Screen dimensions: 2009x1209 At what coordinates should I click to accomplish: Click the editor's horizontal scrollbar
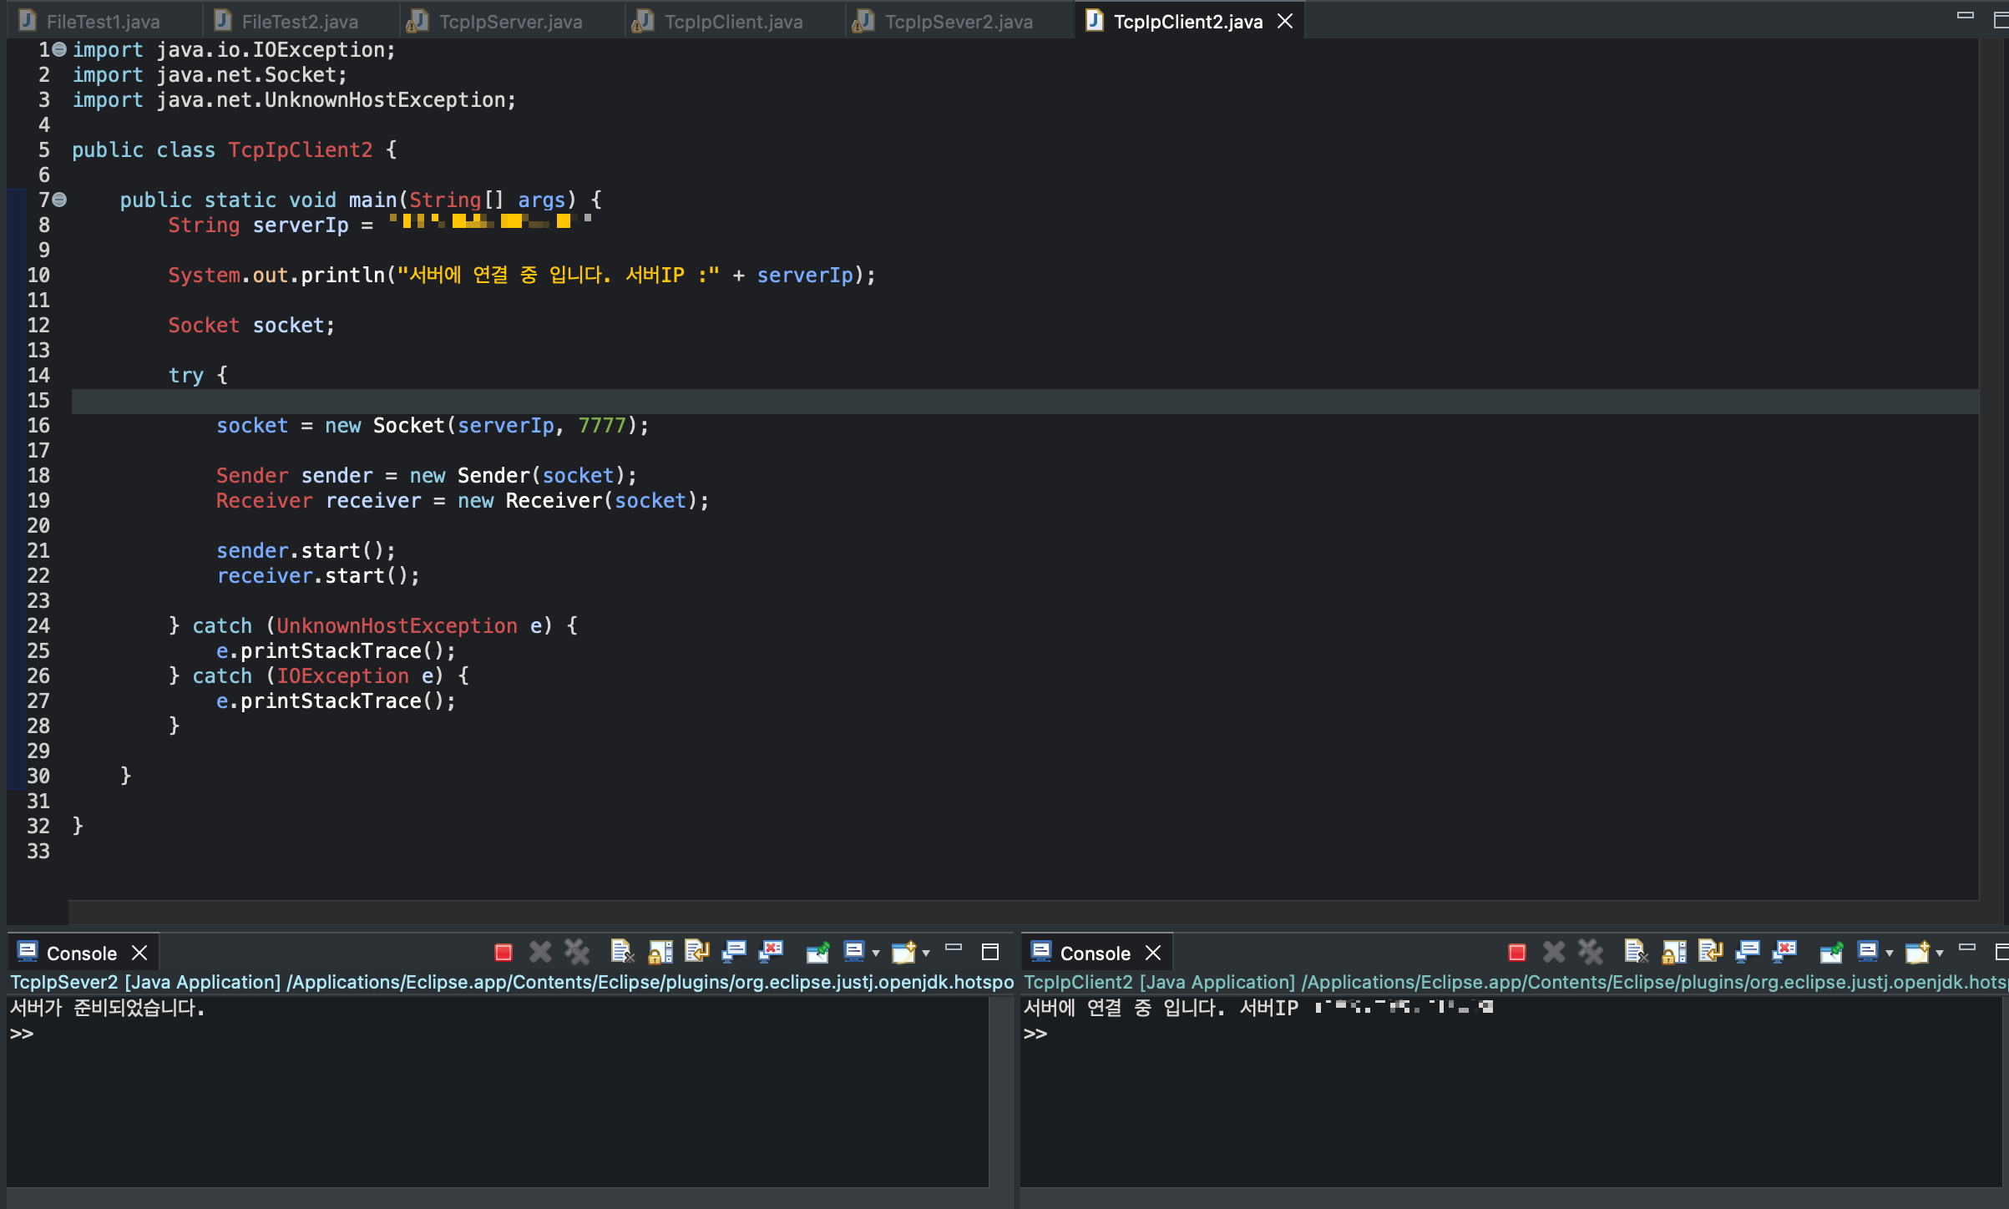[x=1002, y=911]
